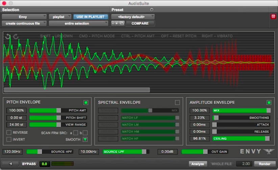
Task: Click the MATCH LF slider
Action: (x=150, y=118)
